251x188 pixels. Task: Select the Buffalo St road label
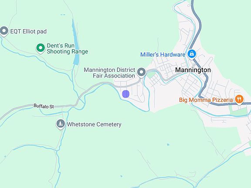(x=44, y=106)
